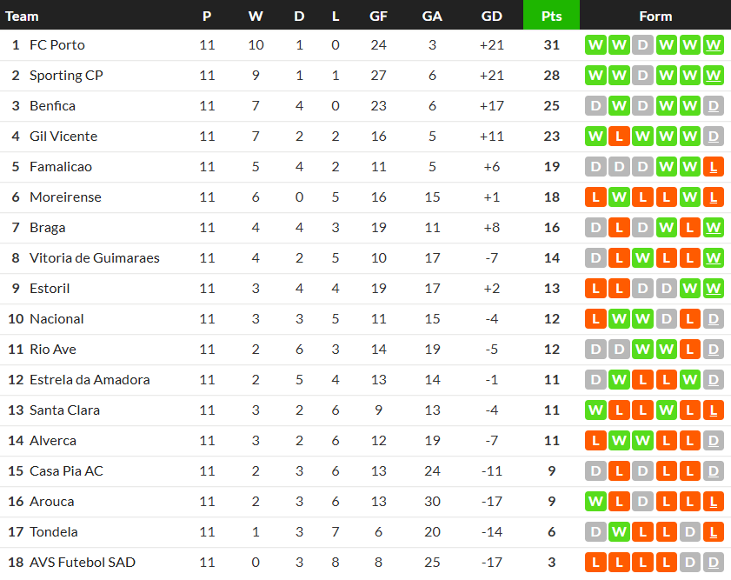The height and width of the screenshot is (580, 731).
Task: Click Vitoria de Guimaraes' draw form badge
Action: coord(595,258)
